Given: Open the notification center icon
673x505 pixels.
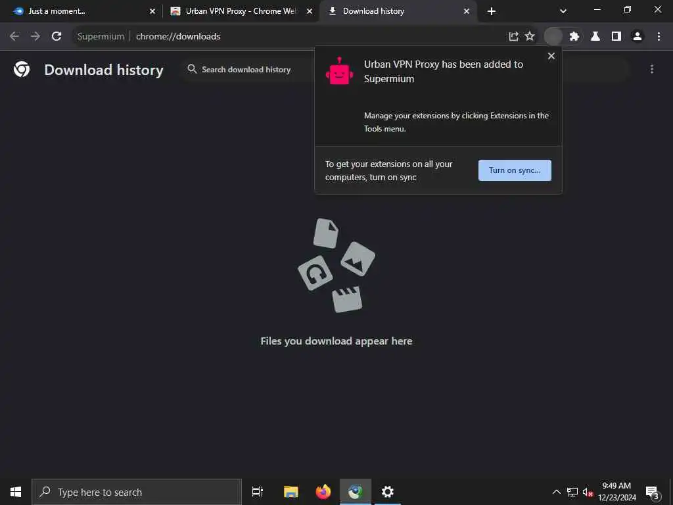Looking at the screenshot, I should (652, 492).
